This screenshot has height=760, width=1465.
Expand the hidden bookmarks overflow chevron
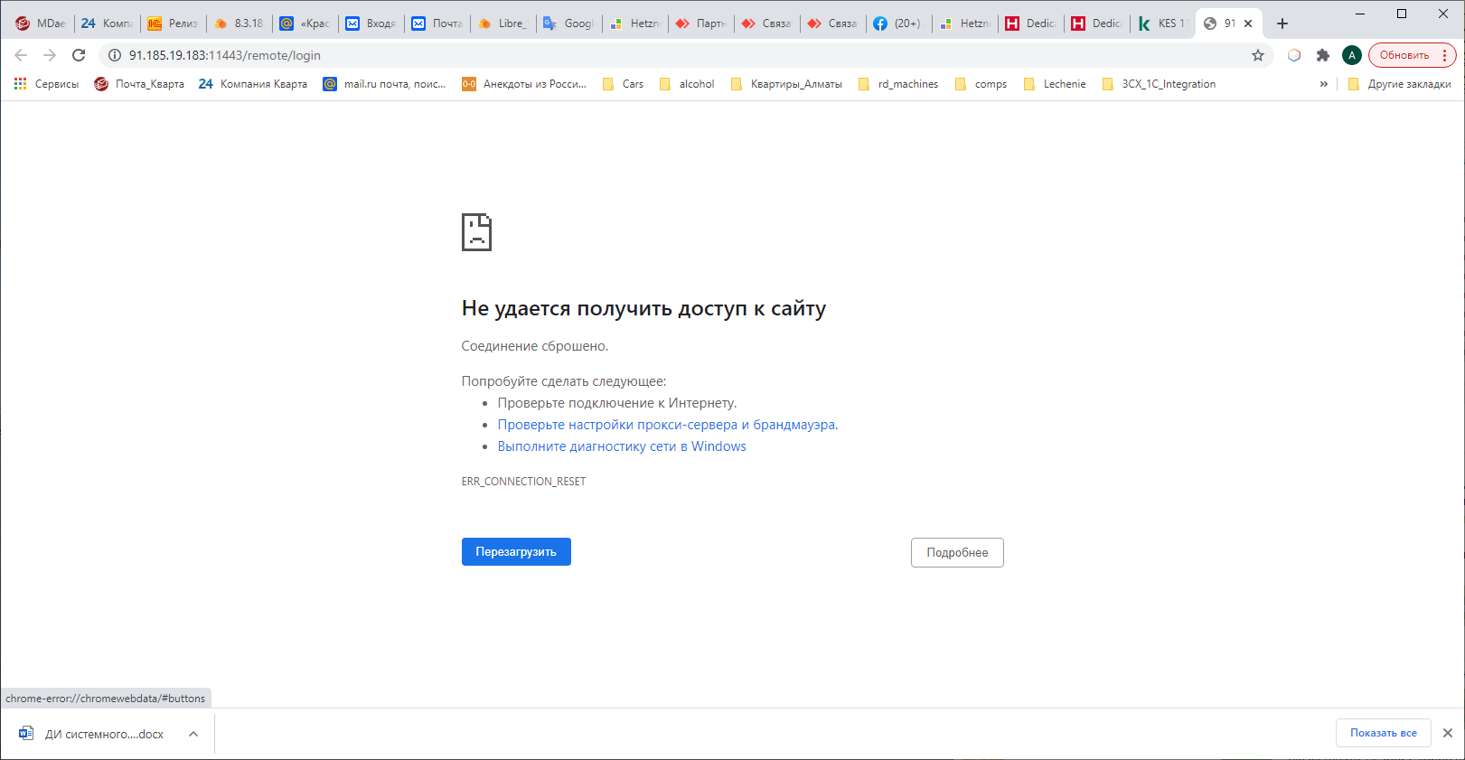pyautogui.click(x=1323, y=84)
